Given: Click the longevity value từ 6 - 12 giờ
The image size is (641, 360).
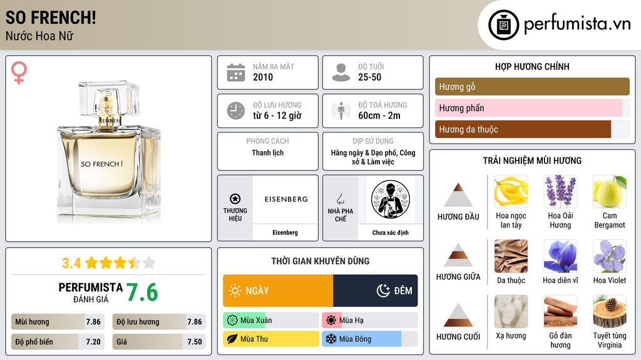Looking at the screenshot, I should pyautogui.click(x=277, y=116).
